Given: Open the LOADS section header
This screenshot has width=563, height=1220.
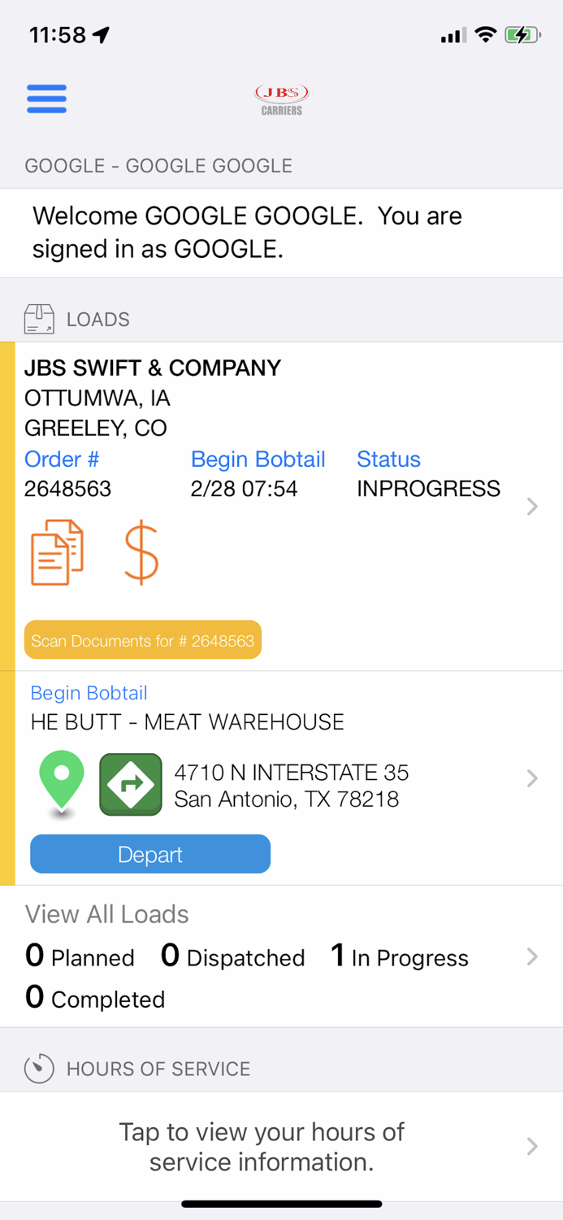Looking at the screenshot, I should [x=97, y=319].
